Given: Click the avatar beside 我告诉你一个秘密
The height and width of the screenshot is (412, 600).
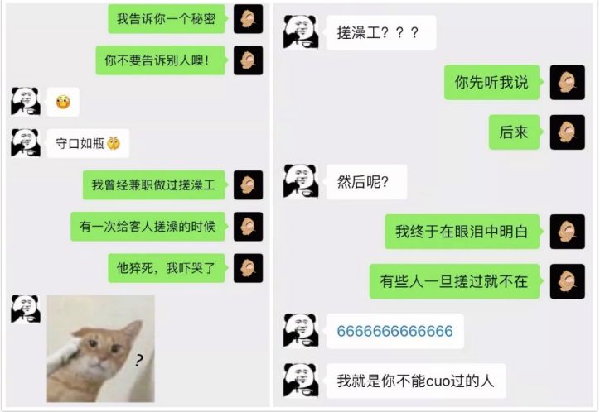Looking at the screenshot, I should (249, 19).
